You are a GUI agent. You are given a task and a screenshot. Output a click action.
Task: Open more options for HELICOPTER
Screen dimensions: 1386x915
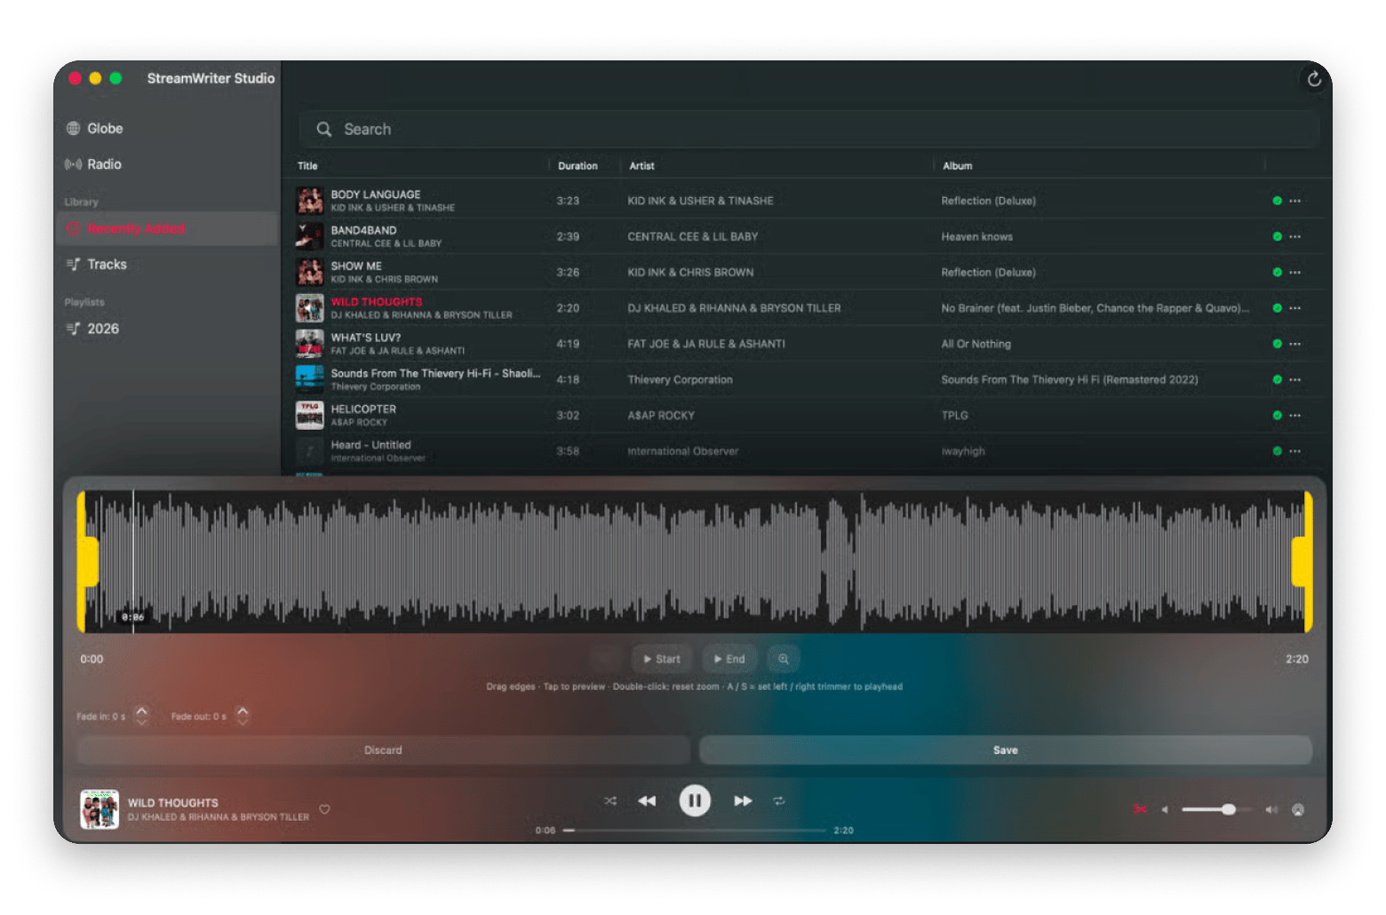click(x=1295, y=416)
